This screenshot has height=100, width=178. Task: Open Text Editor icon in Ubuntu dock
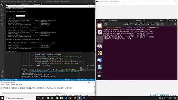pyautogui.click(x=100, y=32)
